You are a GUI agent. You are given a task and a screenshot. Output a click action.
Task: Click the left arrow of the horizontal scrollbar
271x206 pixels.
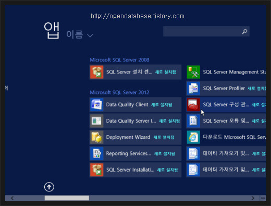click(12, 198)
